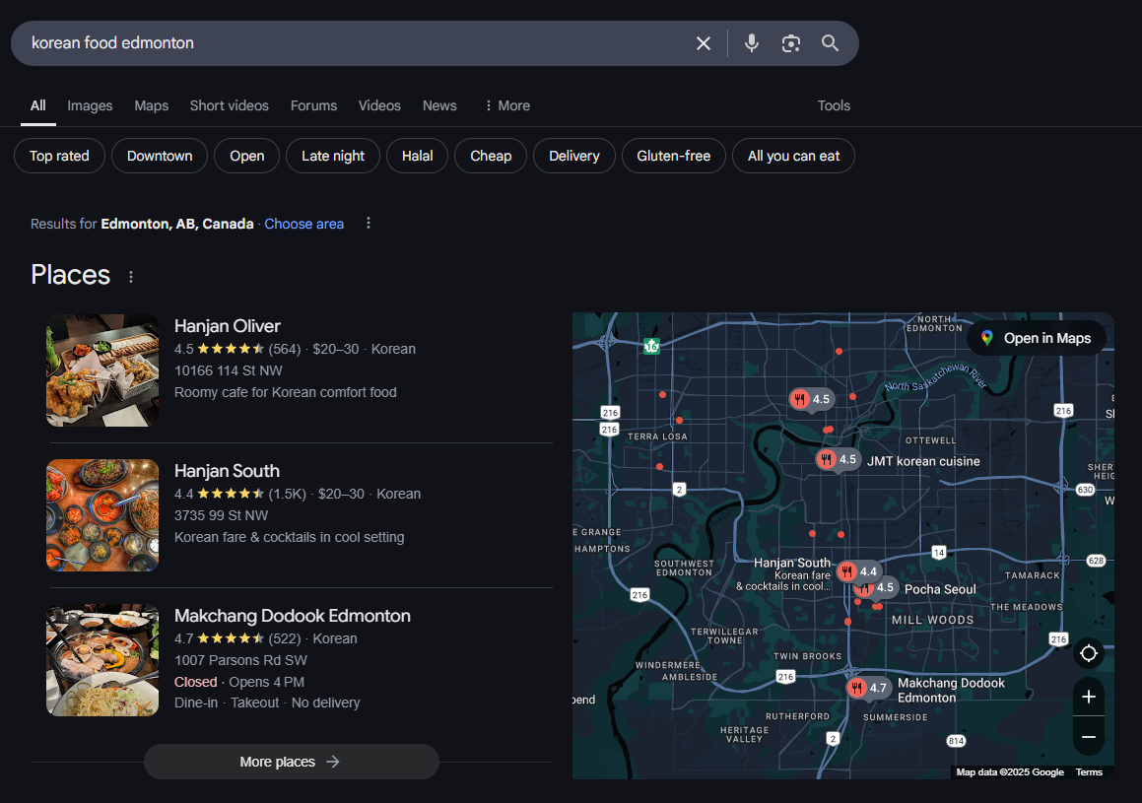Click the search query input field
1142x803 pixels.
357,43
